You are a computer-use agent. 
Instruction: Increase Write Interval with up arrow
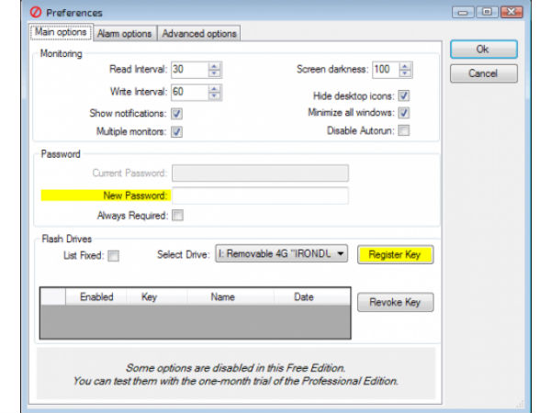point(214,88)
